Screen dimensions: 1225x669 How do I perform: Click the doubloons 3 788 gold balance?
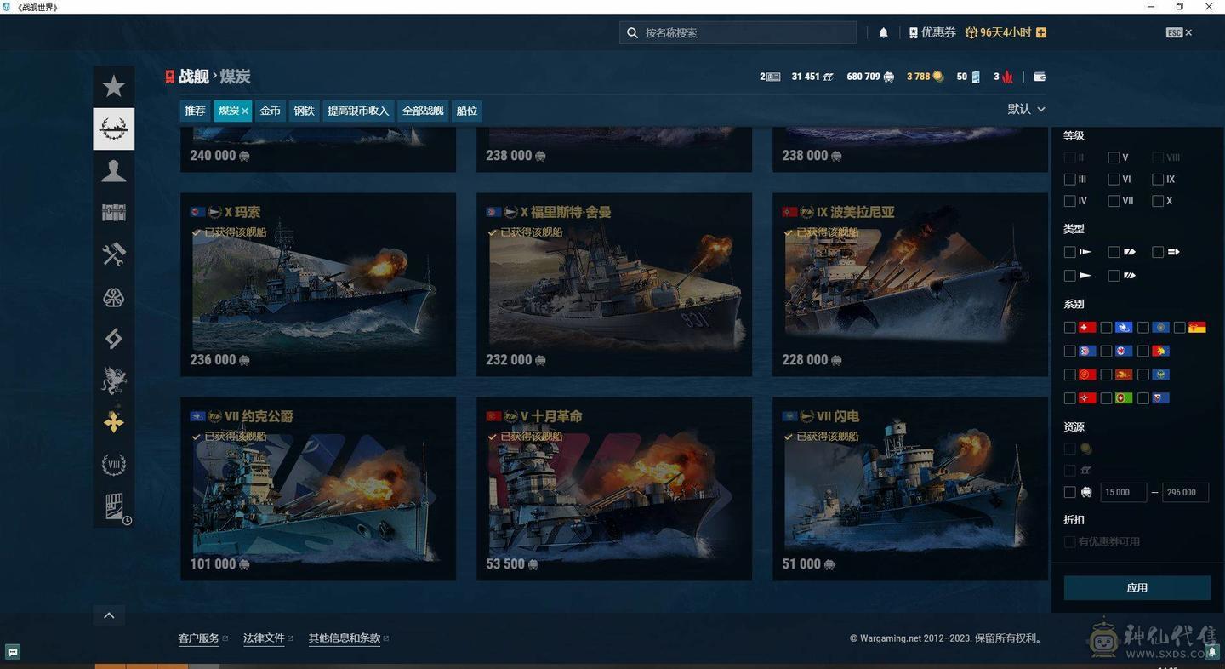925,77
